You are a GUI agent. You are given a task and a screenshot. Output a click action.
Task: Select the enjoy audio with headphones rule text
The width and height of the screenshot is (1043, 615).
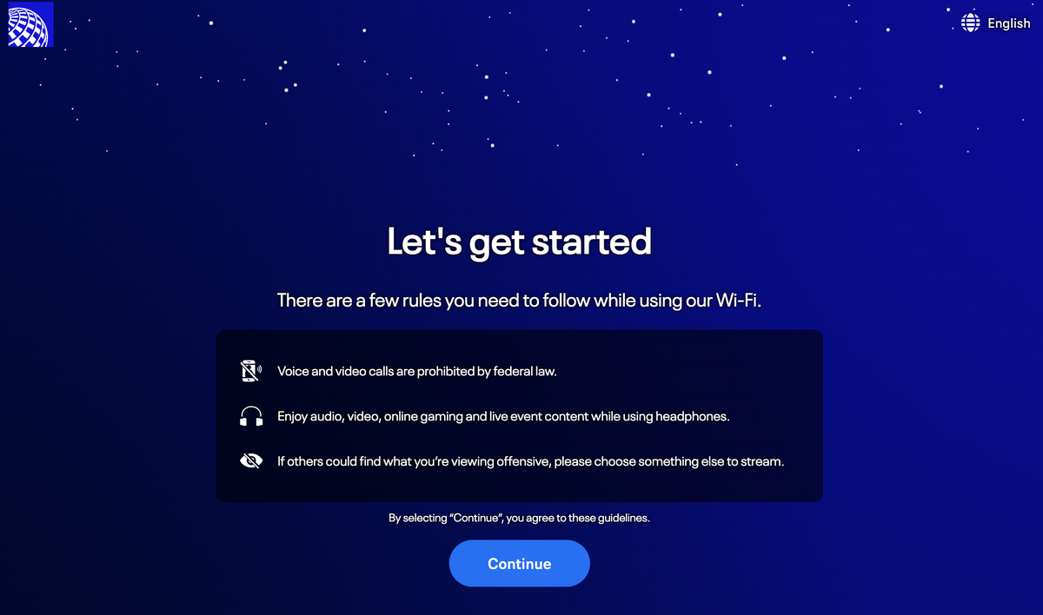(503, 416)
